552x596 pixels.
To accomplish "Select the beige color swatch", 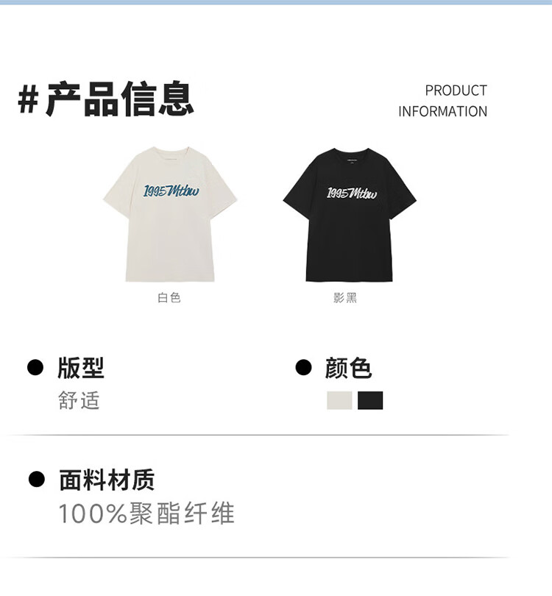I will 339,400.
